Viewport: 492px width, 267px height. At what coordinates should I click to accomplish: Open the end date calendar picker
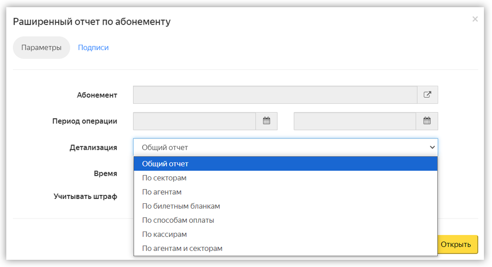pyautogui.click(x=427, y=121)
